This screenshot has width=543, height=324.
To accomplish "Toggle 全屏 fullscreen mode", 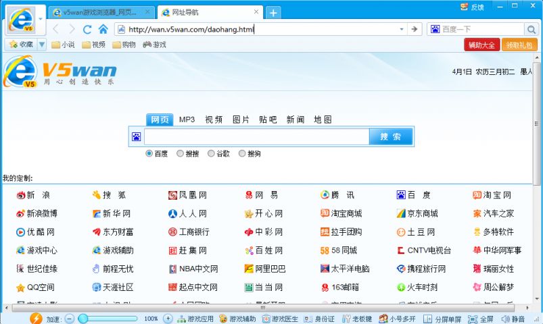I will click(480, 319).
